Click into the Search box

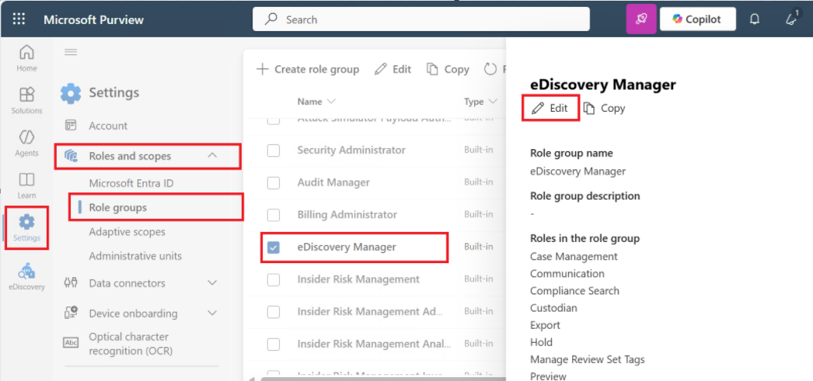tap(421, 19)
